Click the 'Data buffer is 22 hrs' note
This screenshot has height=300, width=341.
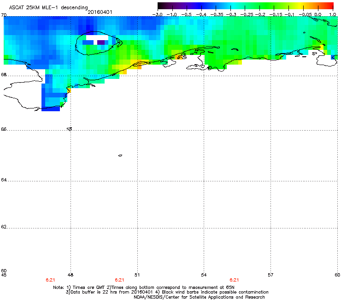[x=167, y=292]
